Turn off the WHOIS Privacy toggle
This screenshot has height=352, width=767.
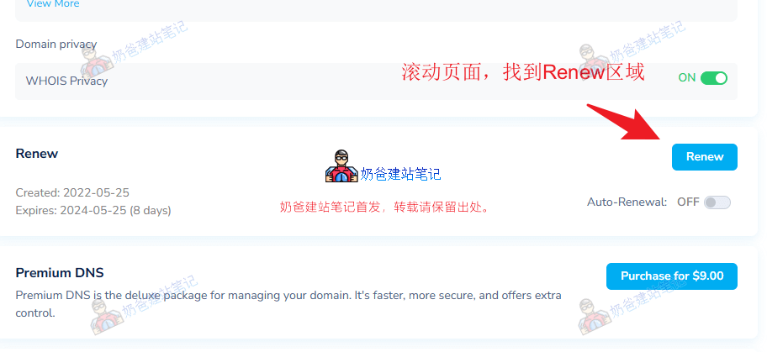(x=714, y=78)
